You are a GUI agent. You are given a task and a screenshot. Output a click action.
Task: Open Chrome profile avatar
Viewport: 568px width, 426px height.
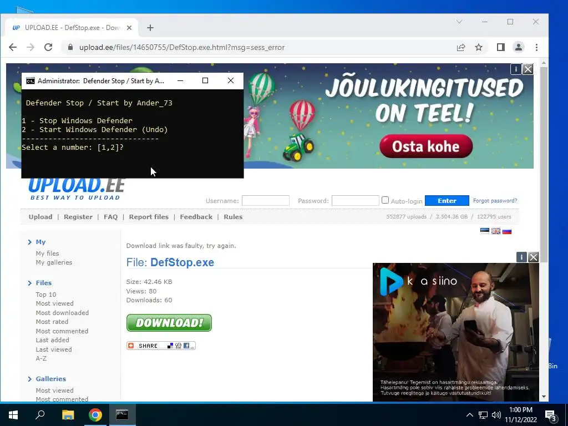pos(519,48)
